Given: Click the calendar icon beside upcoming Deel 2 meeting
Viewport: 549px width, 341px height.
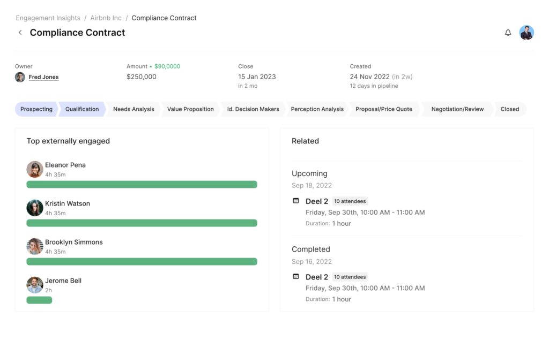Looking at the screenshot, I should 295,200.
